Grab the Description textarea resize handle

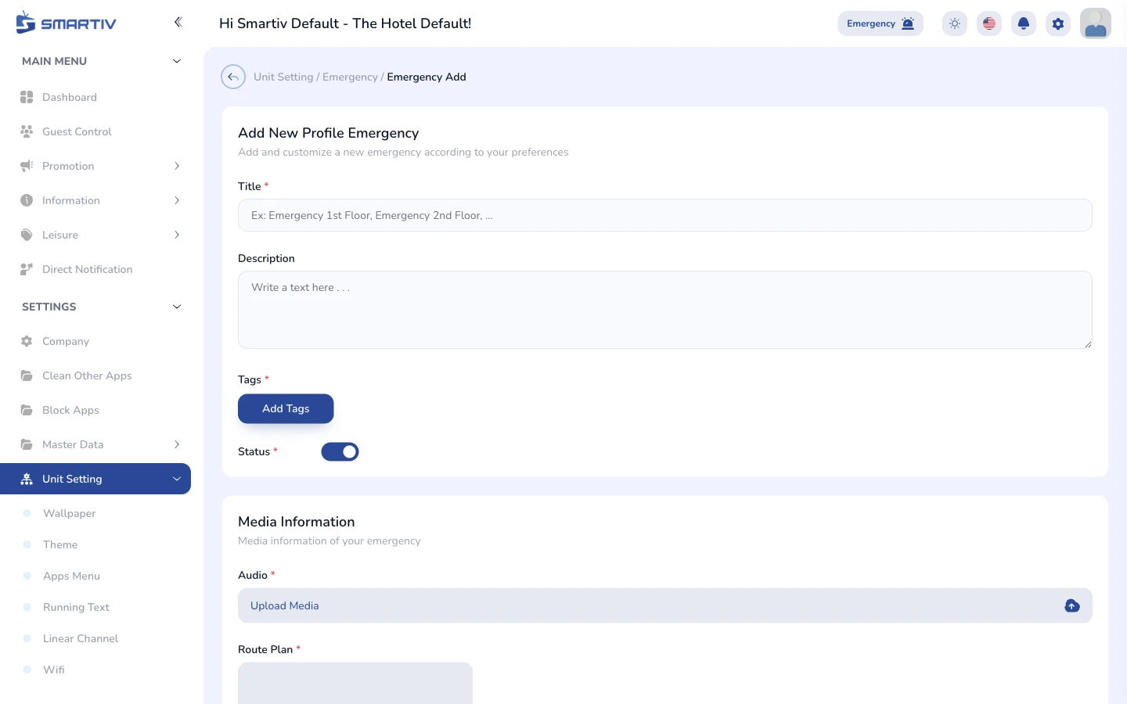[1087, 343]
